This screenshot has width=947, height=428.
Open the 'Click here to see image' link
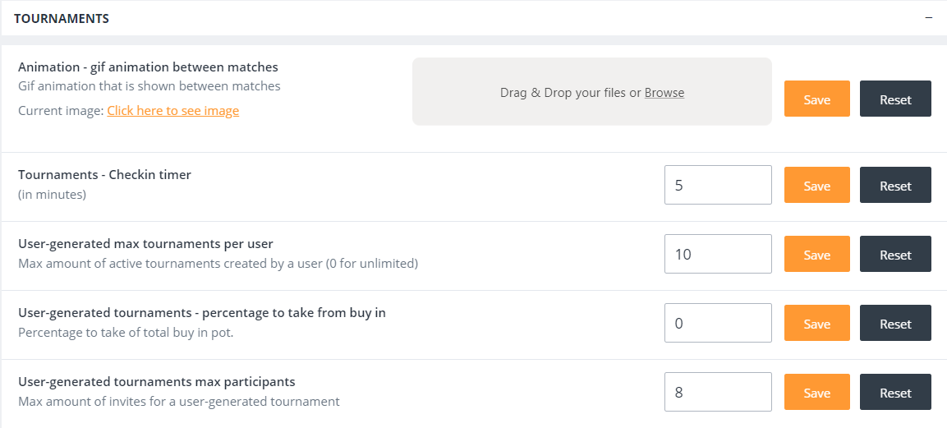pyautogui.click(x=172, y=110)
